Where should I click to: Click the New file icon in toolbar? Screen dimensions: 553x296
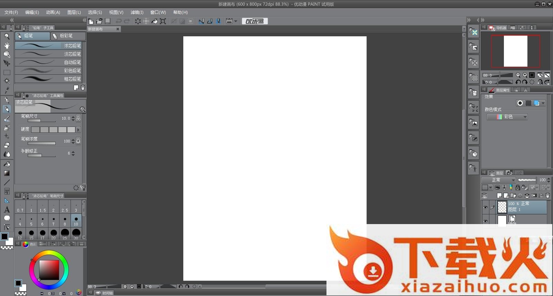tap(91, 21)
